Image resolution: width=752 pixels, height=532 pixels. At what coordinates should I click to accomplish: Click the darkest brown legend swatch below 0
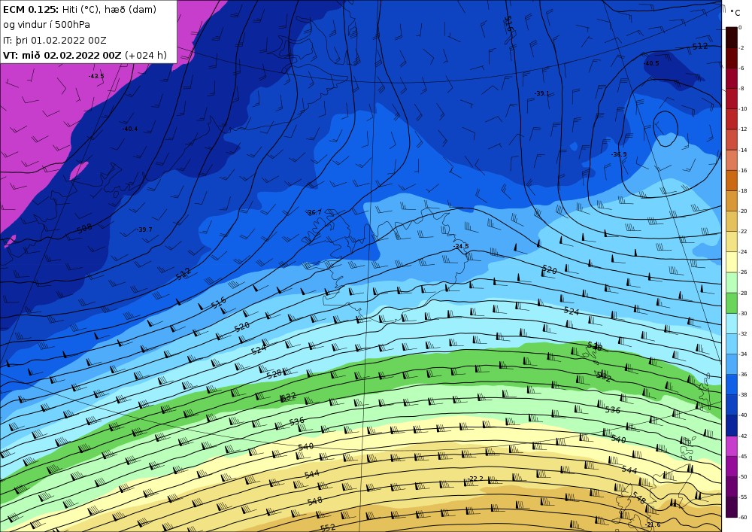tap(732, 38)
